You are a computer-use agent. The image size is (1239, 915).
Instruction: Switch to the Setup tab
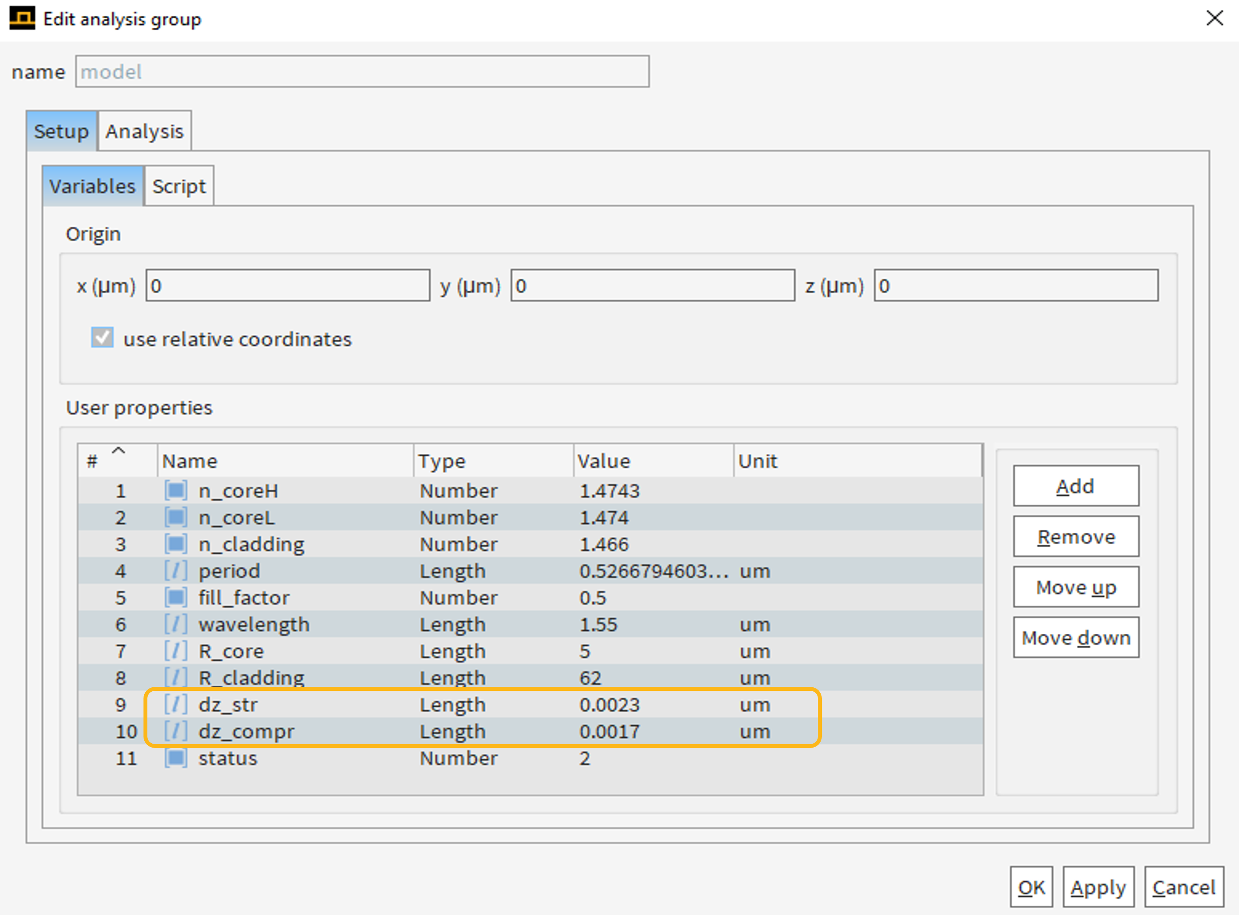tap(61, 131)
